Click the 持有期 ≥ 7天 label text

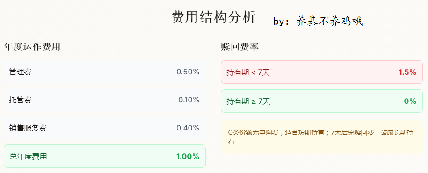(x=248, y=101)
